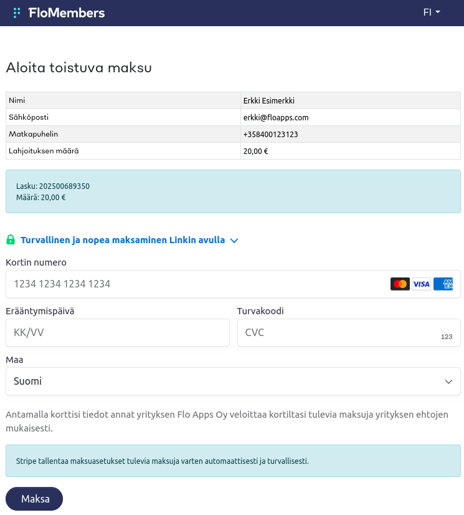Viewport: 464px width, 515px height.
Task: Click the Turvallinen ja nopea maksaminen link
Action: (x=123, y=240)
